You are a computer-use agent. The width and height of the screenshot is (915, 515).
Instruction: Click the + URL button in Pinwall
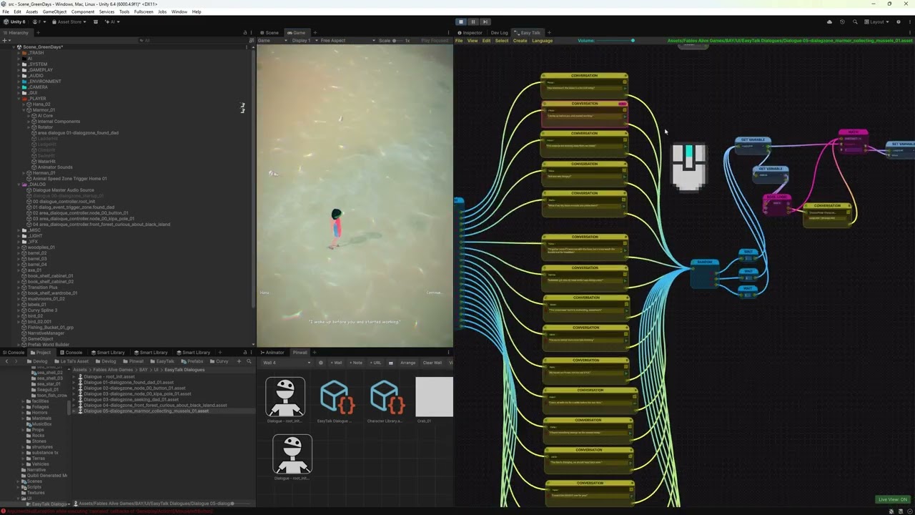pyautogui.click(x=375, y=363)
